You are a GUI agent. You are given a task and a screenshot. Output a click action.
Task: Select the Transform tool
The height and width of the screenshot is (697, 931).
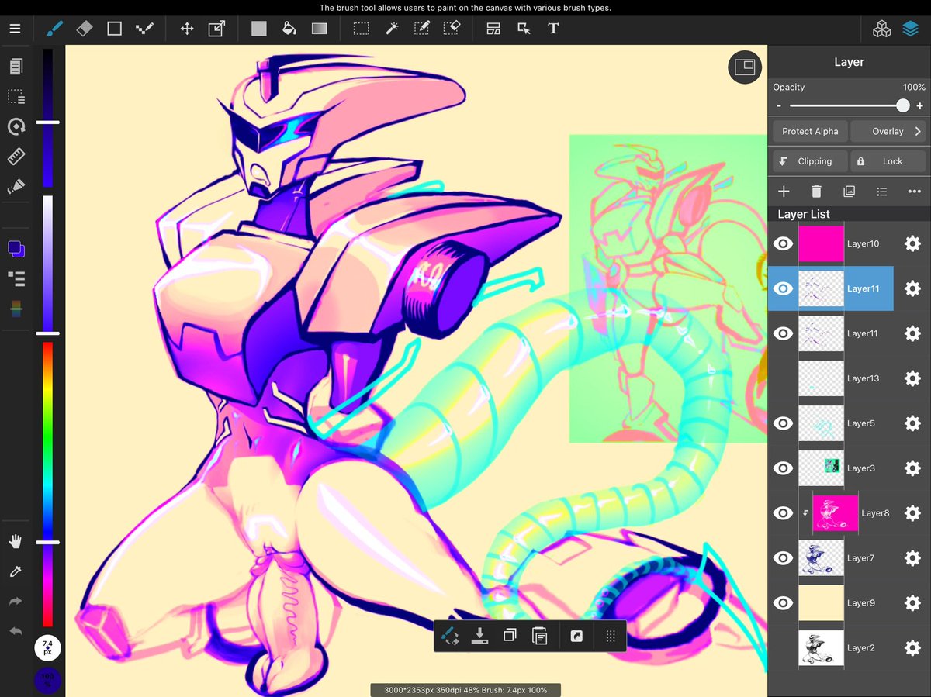(x=216, y=29)
